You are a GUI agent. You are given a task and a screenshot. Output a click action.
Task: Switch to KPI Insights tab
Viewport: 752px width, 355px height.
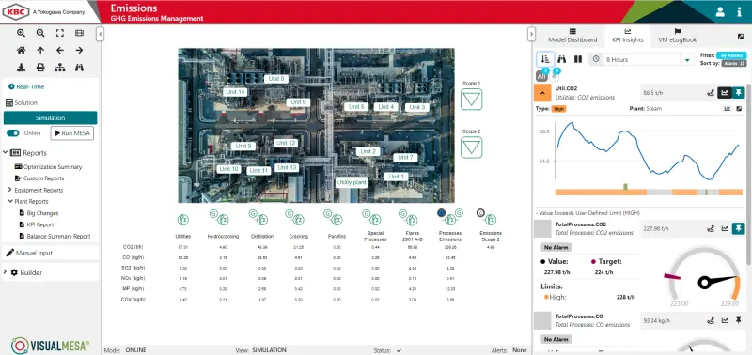628,36
